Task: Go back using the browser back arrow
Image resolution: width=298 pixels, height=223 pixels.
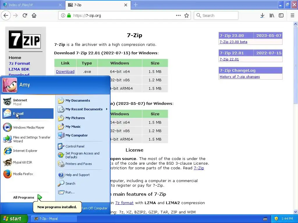Action: tap(6, 15)
